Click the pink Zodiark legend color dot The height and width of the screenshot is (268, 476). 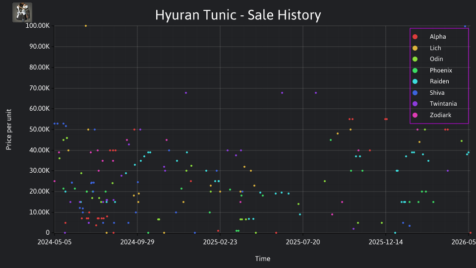415,115
